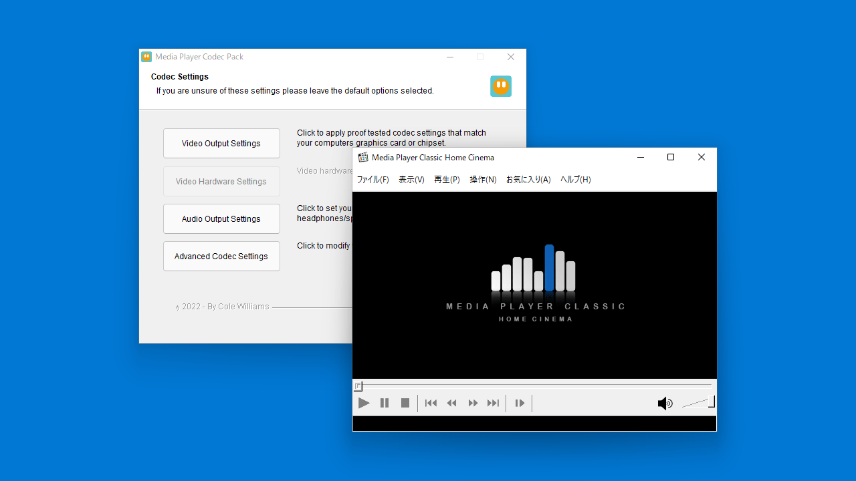Start playback with the Play button
Image resolution: width=856 pixels, height=481 pixels.
click(x=364, y=403)
